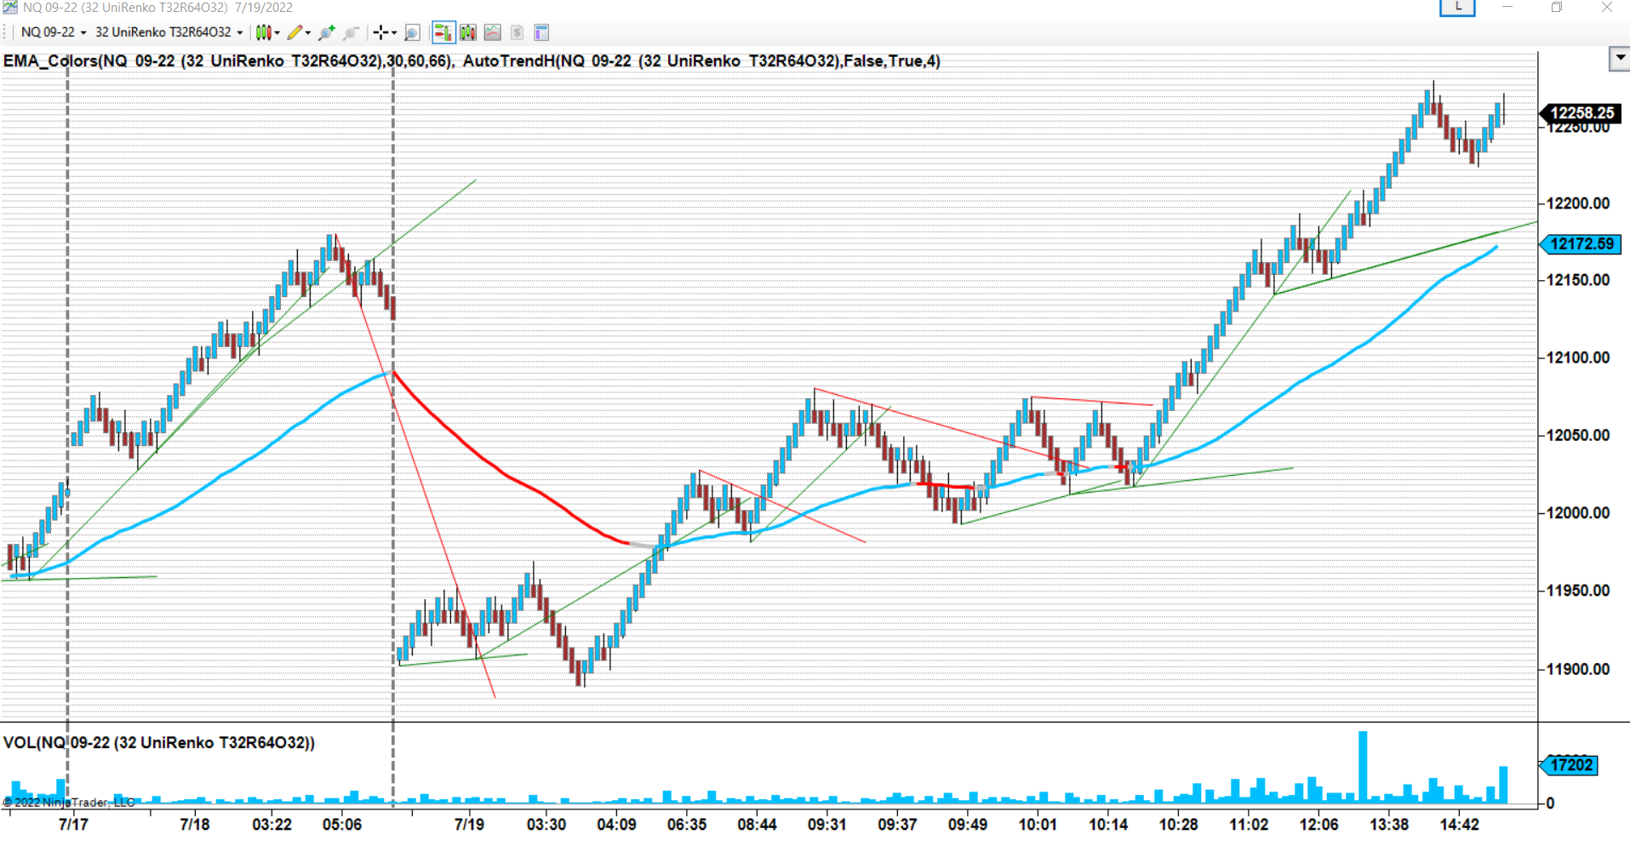
Task: Click the 03:30 time axis label
Action: [546, 825]
